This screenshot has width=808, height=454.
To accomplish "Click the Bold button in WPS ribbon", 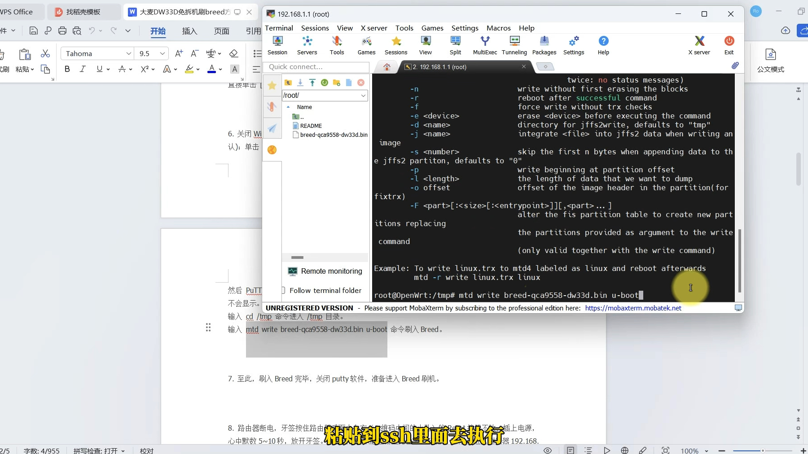I will click(x=67, y=69).
